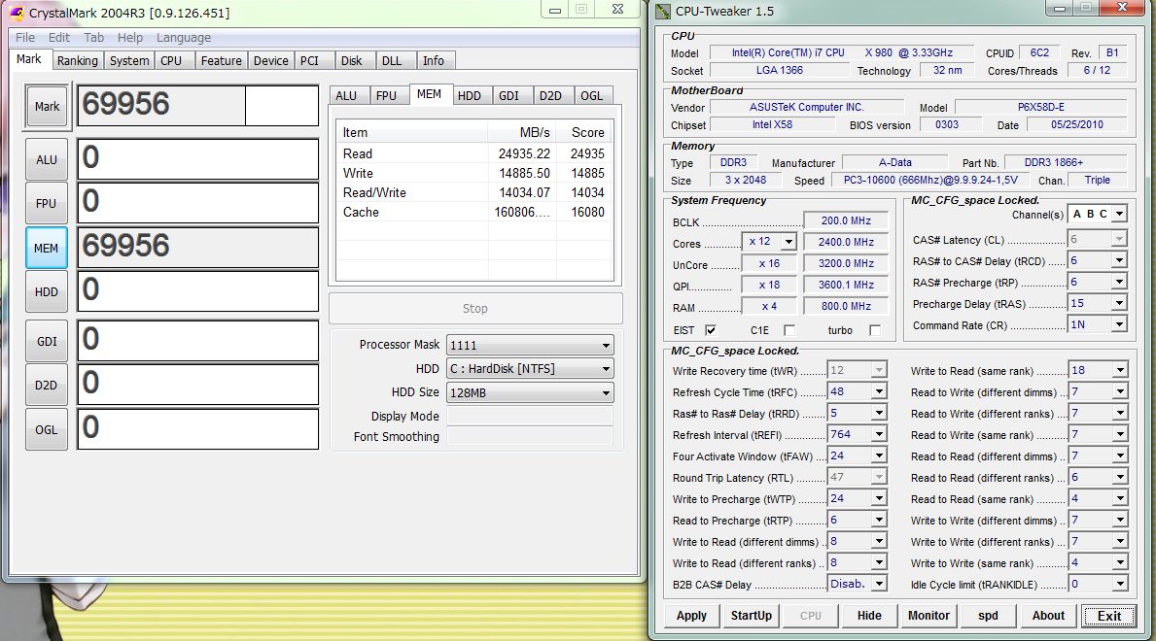Click the Apply button in CPU-Tweaker
1156x641 pixels.
point(691,615)
